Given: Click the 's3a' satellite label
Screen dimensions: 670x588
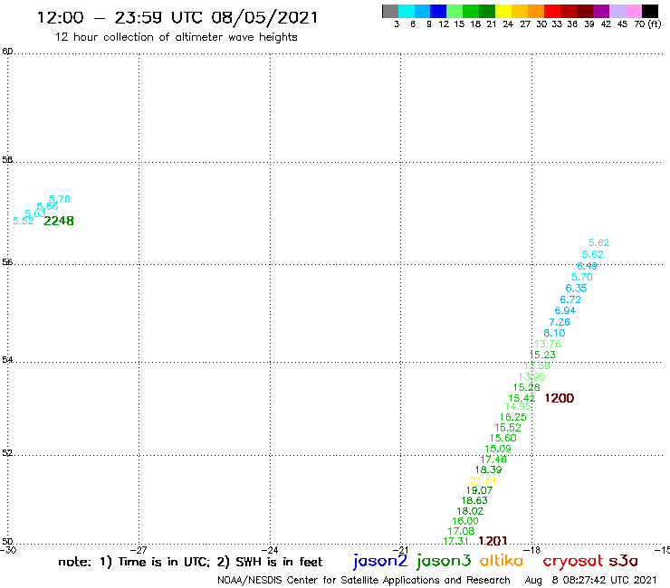Looking at the screenshot, I should tap(624, 561).
